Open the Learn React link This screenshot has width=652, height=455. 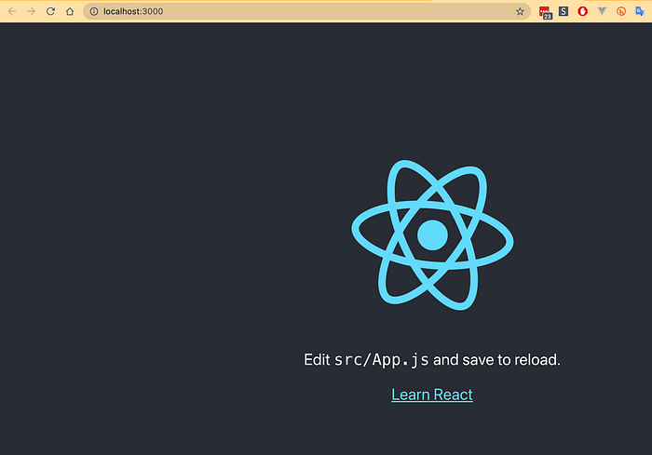[x=432, y=395]
